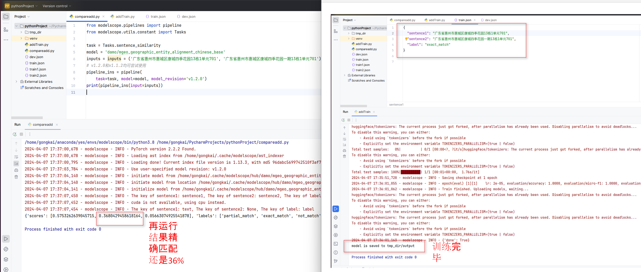
Task: Open Structure tool icon in right window sidebar
Action: coord(336,31)
